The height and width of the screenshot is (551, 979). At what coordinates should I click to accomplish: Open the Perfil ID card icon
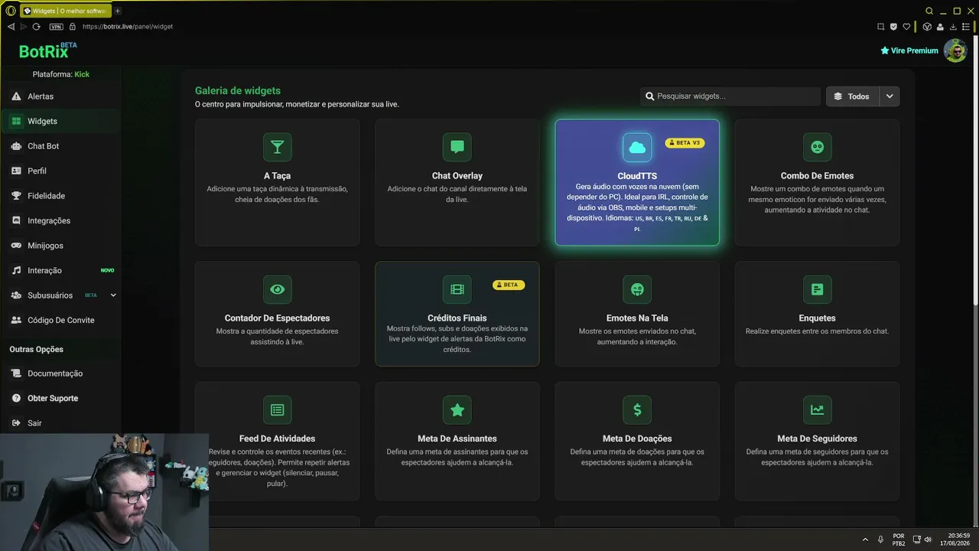pos(16,171)
